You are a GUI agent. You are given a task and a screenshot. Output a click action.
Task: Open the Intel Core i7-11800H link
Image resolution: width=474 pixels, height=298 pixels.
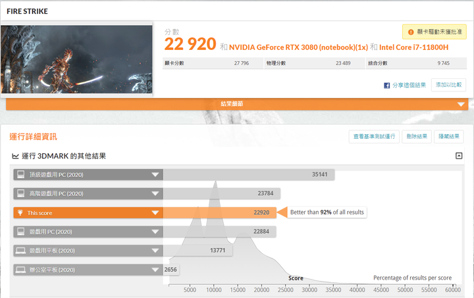click(413, 47)
